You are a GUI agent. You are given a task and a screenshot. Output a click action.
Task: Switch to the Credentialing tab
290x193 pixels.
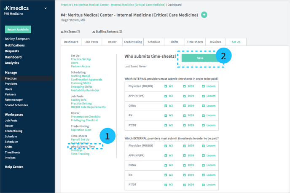[133, 42]
